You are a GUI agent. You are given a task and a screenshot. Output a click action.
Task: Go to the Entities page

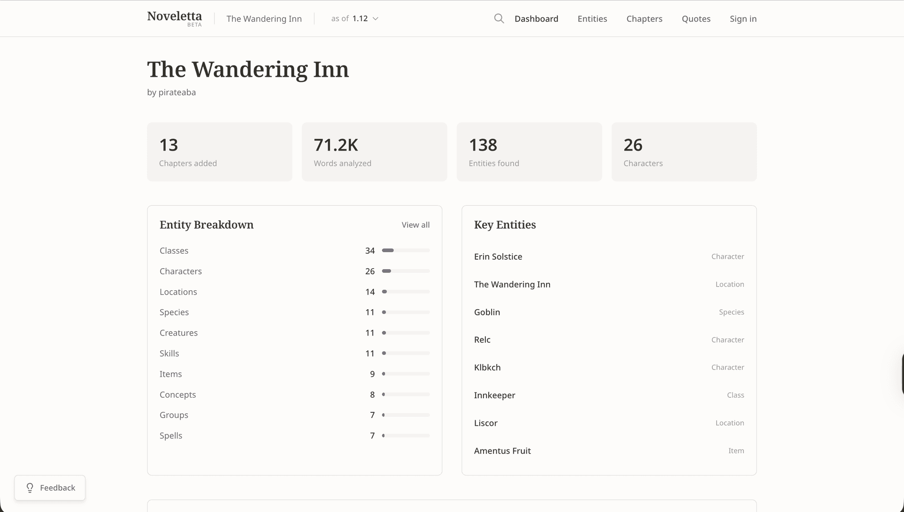pos(592,19)
